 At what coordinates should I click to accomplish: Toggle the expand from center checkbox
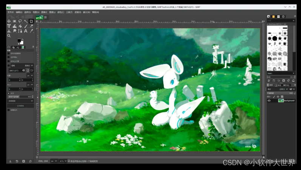point(8,61)
